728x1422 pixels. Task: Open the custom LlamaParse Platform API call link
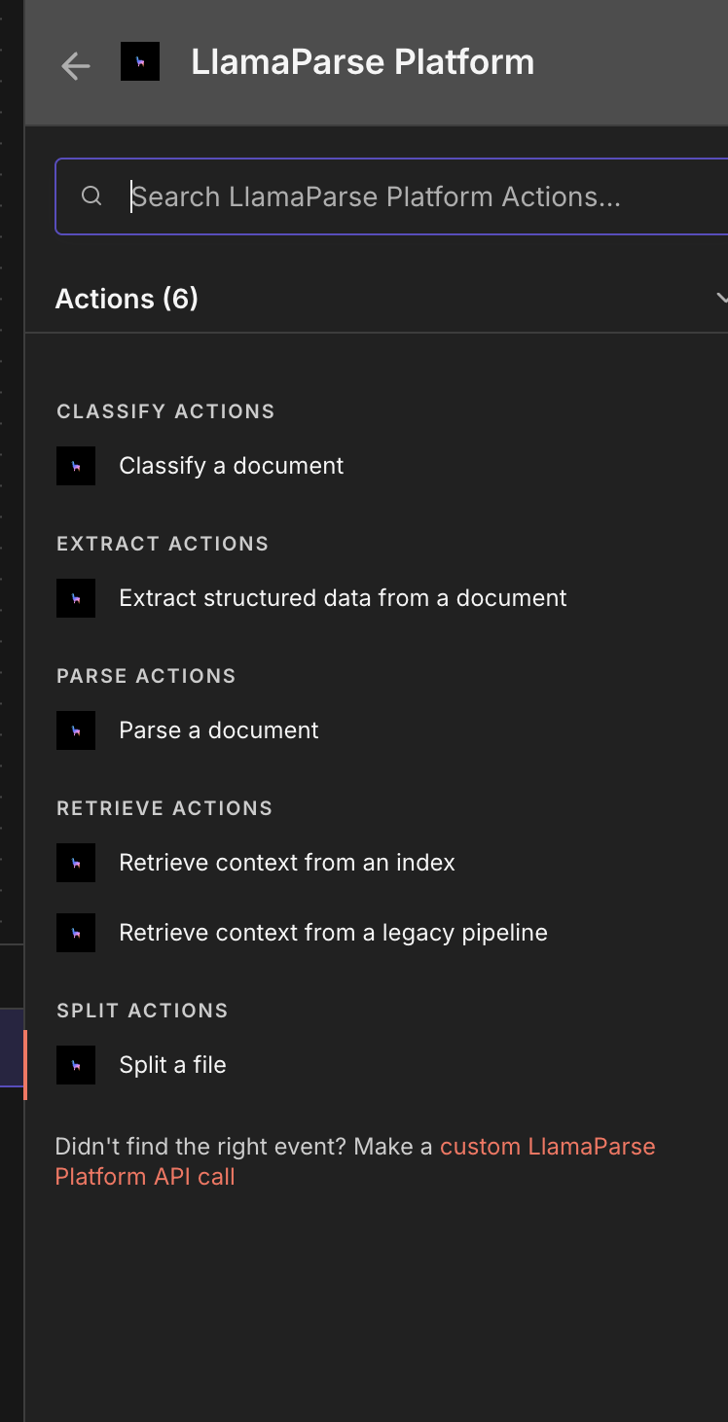click(x=355, y=1161)
